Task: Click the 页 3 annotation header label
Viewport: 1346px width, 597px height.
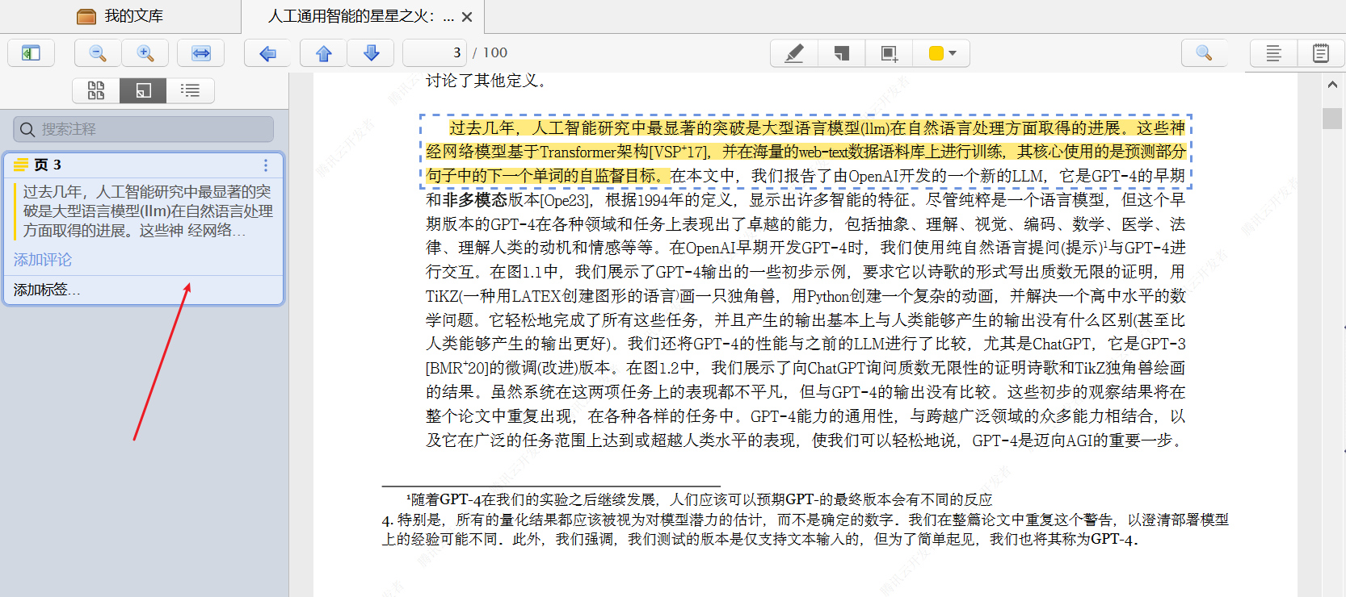Action: click(48, 165)
